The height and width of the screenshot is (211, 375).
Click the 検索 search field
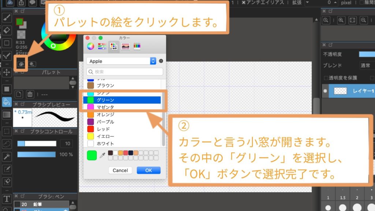click(125, 71)
